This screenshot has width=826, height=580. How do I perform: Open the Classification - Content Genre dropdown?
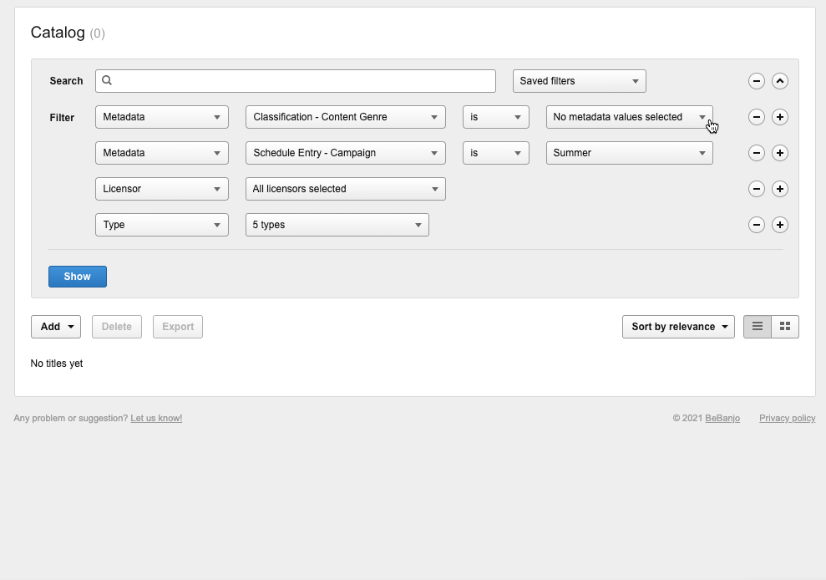coord(345,117)
